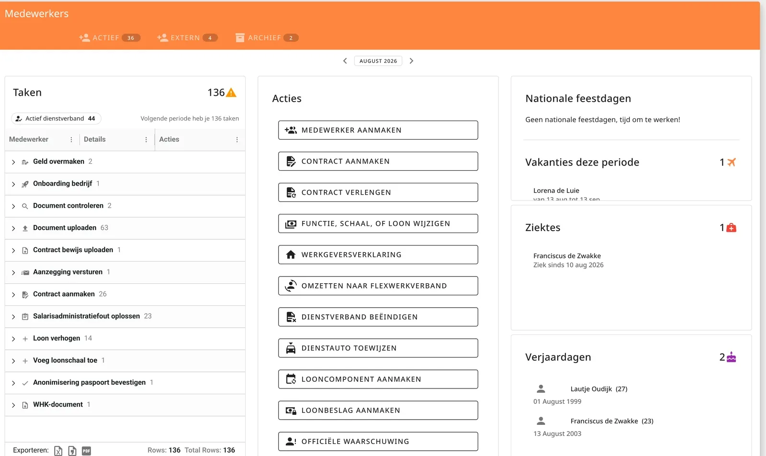Click Lautje Oudijk's avatar icon

click(541, 389)
